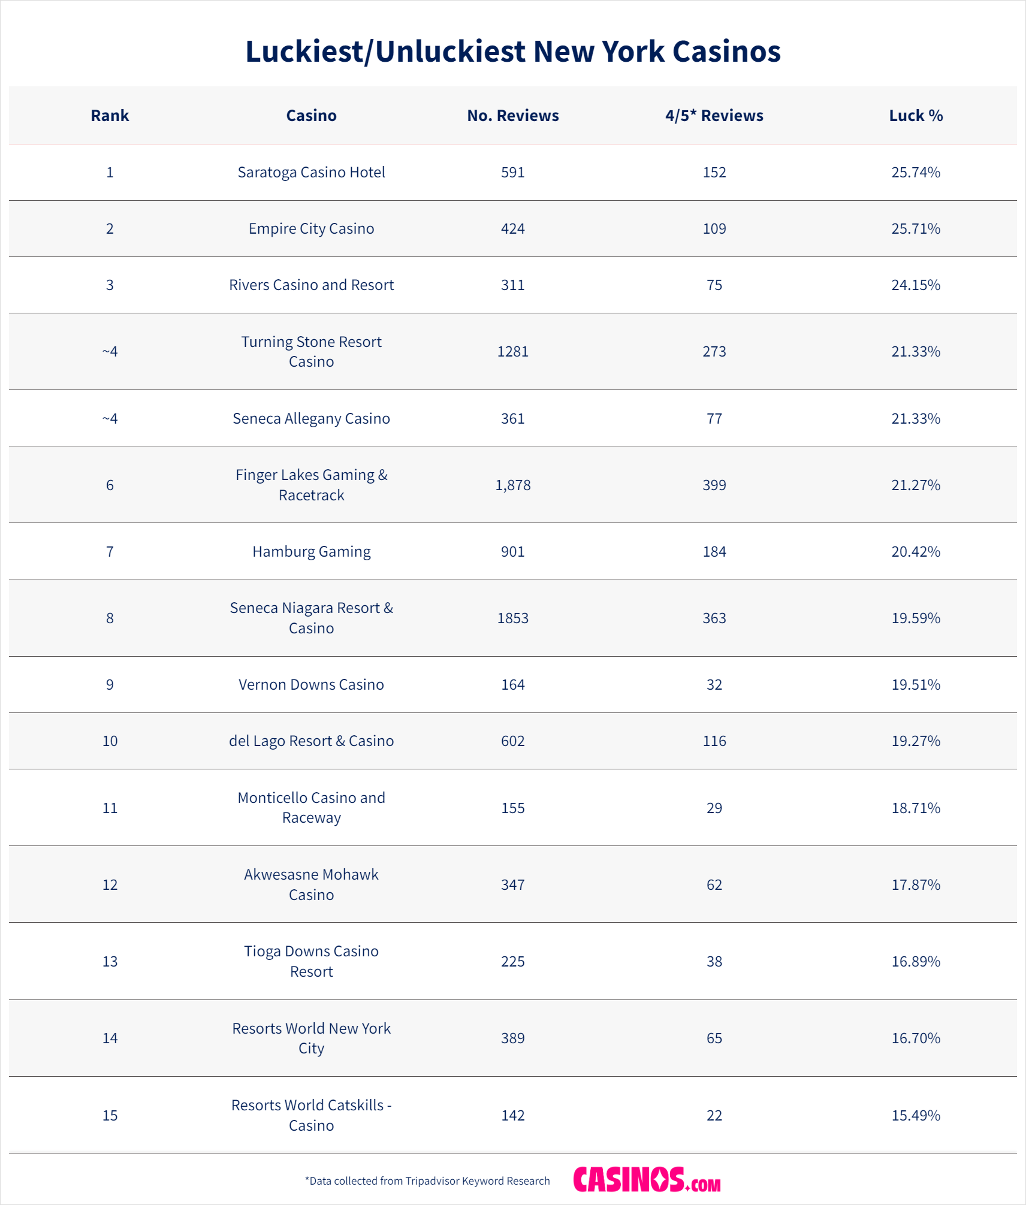This screenshot has width=1026, height=1205.
Task: Click the No. Reviews column header
Action: point(512,116)
